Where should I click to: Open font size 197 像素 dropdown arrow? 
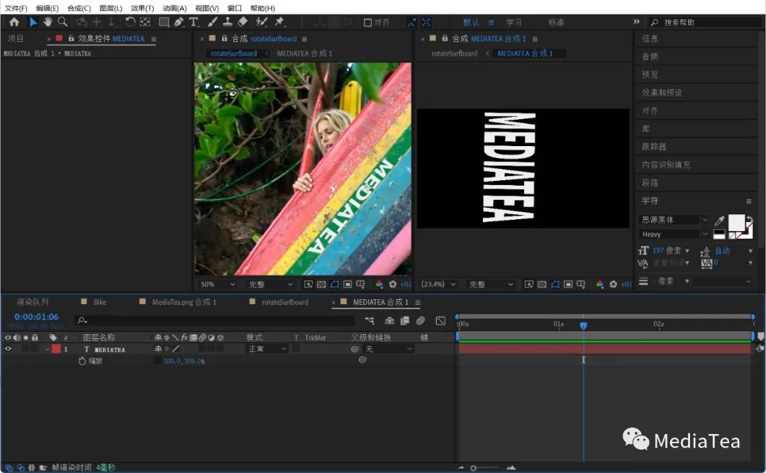[x=687, y=251]
